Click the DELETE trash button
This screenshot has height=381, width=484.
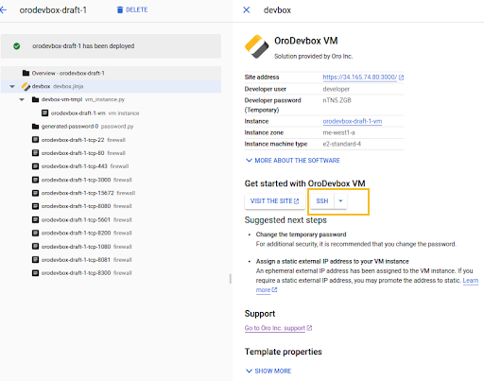[132, 9]
